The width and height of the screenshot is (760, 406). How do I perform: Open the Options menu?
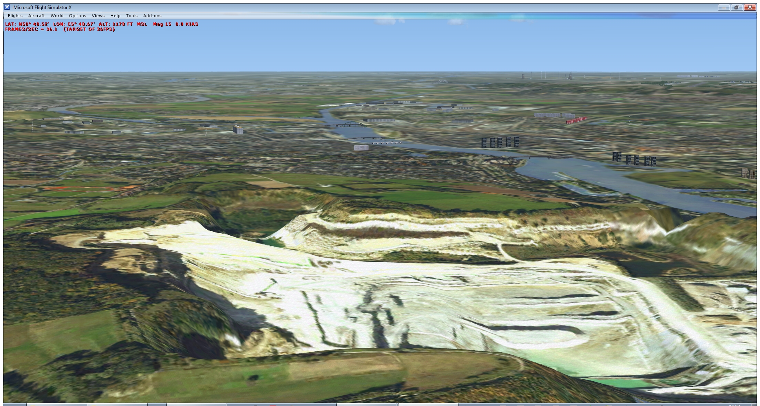(77, 16)
